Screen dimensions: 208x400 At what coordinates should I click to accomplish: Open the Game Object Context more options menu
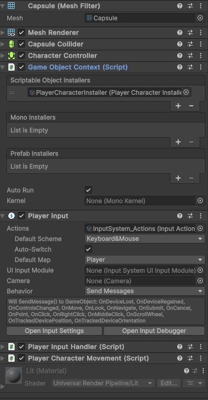(x=201, y=67)
